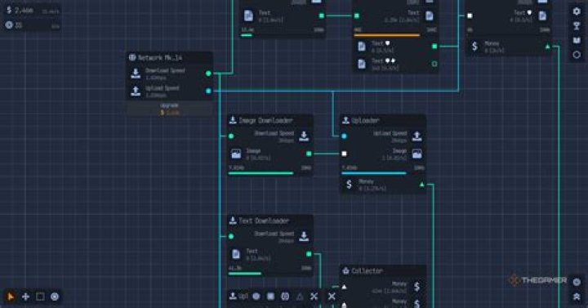Click the top Collector money input connector
The width and height of the screenshot is (588, 308).
coord(345,287)
